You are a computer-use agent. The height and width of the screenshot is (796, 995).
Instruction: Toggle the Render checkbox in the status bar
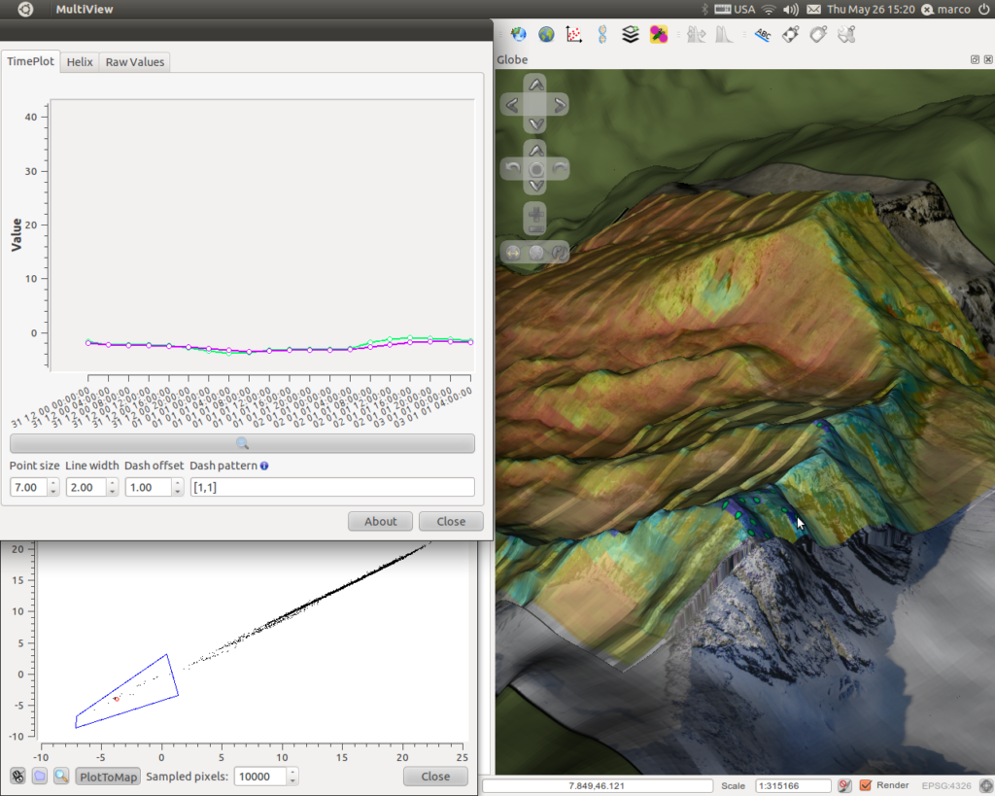click(866, 785)
